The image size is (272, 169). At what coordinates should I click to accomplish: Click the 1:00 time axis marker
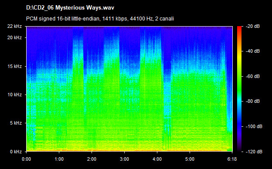[x=59, y=159]
